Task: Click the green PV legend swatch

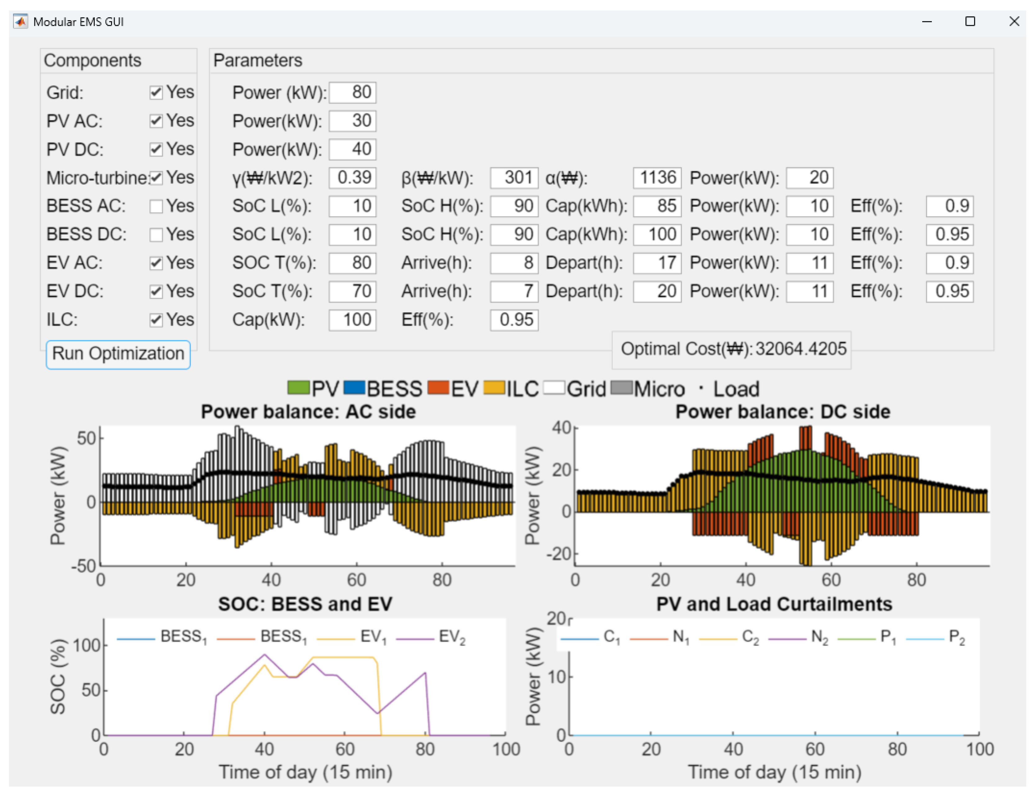Action: (x=298, y=388)
